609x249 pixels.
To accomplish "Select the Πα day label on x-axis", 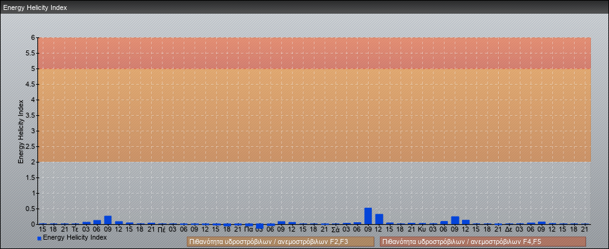I will [248, 230].
